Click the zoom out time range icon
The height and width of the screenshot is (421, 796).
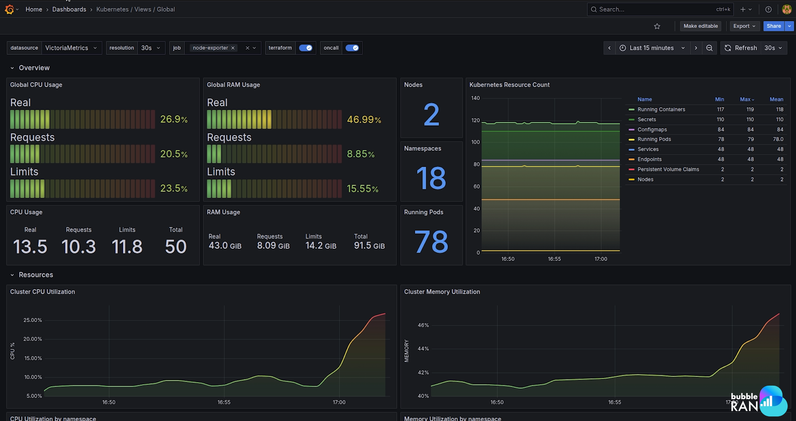[709, 48]
